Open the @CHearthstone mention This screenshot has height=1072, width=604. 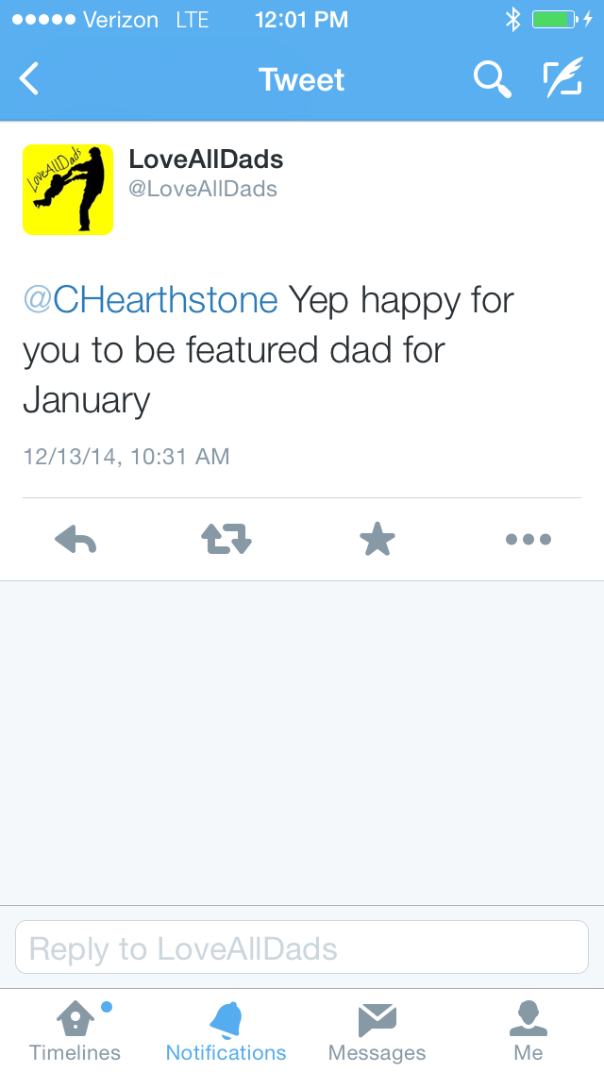pyautogui.click(x=151, y=301)
